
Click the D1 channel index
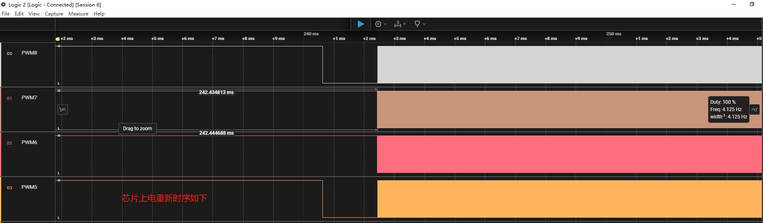click(9, 98)
